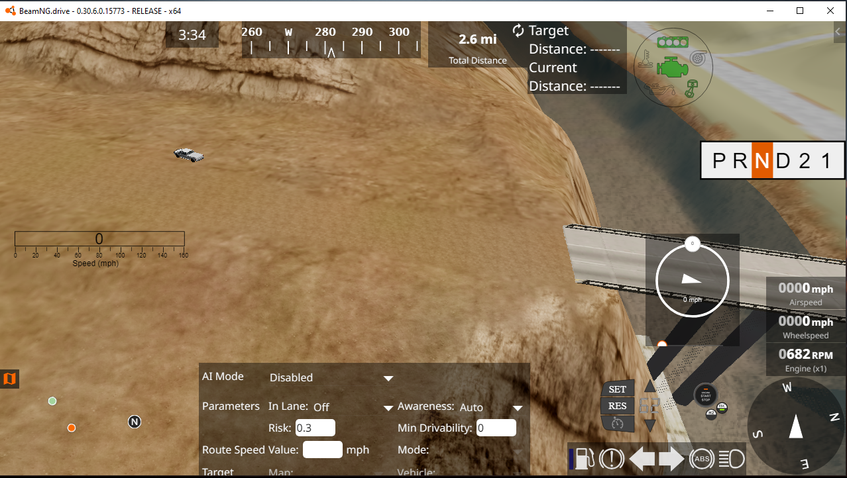Click the AI Mode label
The image size is (847, 478).
(223, 376)
